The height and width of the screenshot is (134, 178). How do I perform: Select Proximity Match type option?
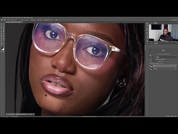[x=39, y=20]
